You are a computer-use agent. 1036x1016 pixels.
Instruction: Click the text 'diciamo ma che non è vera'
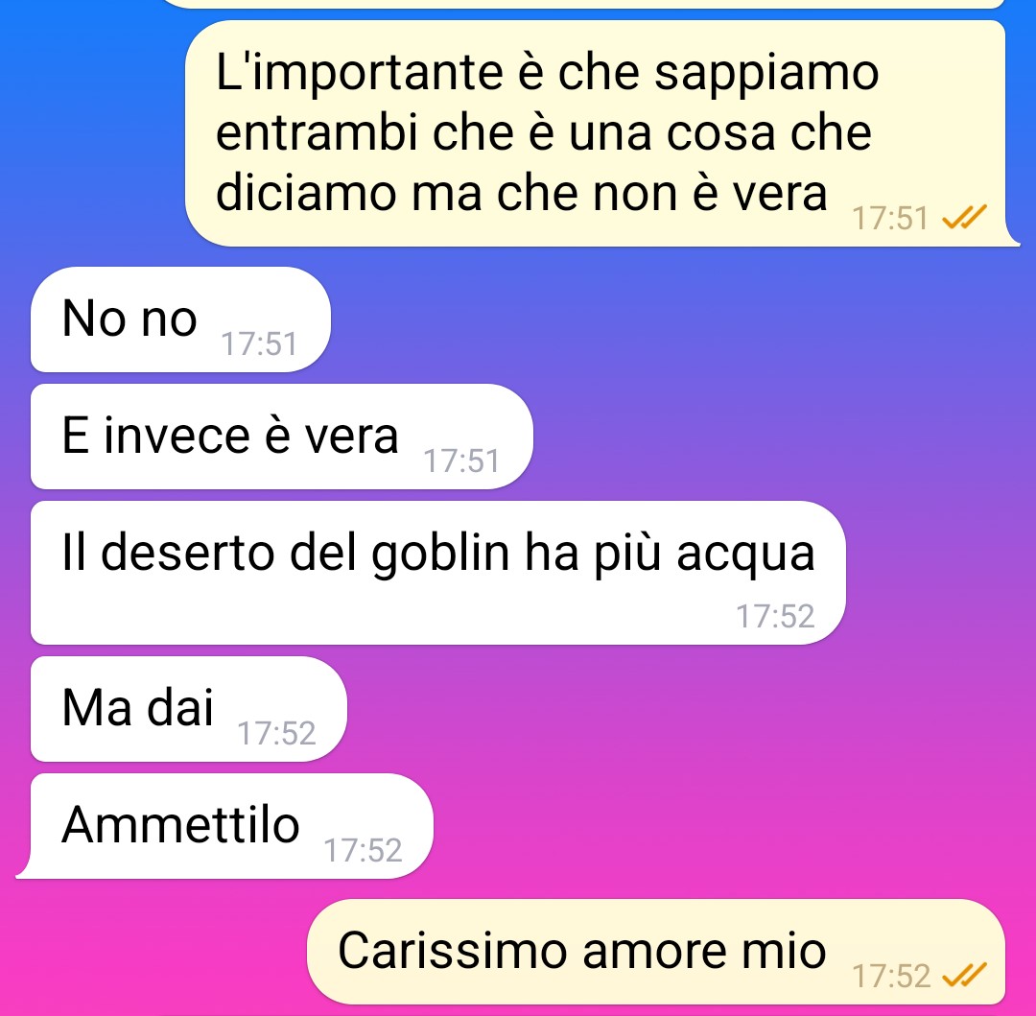point(521,194)
